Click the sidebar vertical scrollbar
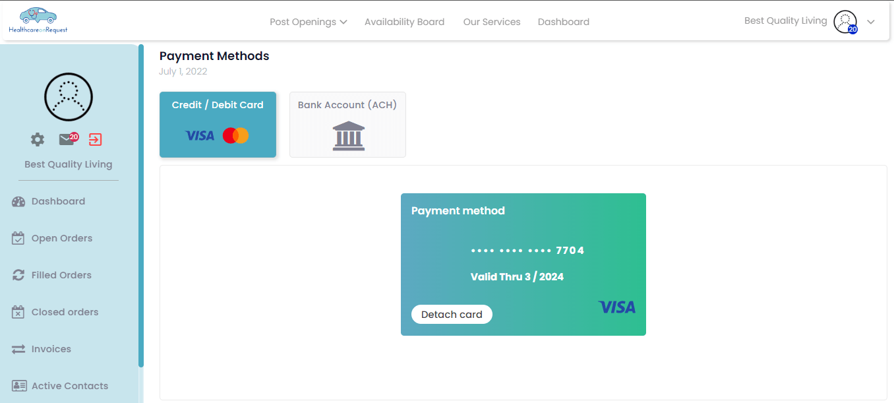The width and height of the screenshot is (894, 403). pos(141,206)
